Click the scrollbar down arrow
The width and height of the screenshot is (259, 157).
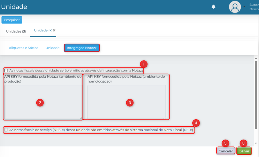point(256,143)
